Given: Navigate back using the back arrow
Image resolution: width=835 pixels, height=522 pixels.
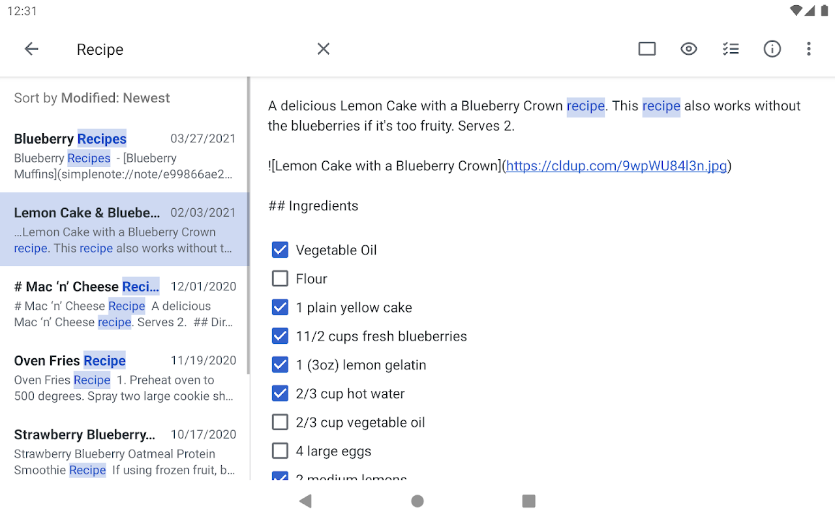Looking at the screenshot, I should (x=31, y=48).
